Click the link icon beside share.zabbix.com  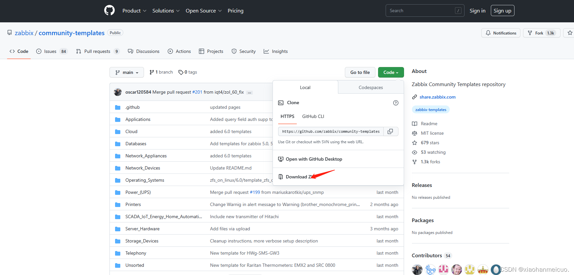[415, 97]
